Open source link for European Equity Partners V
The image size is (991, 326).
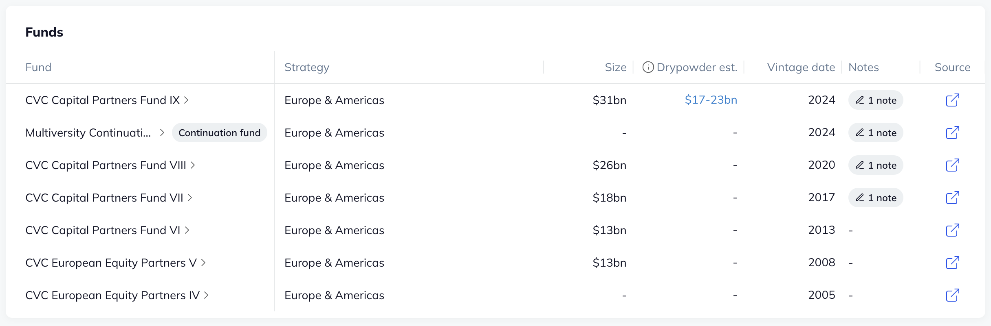(x=952, y=263)
